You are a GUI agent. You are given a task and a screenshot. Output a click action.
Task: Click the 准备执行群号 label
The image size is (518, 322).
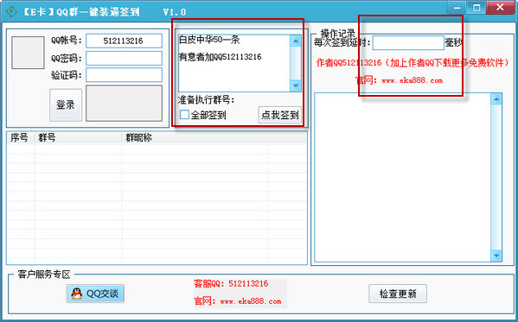tap(206, 99)
